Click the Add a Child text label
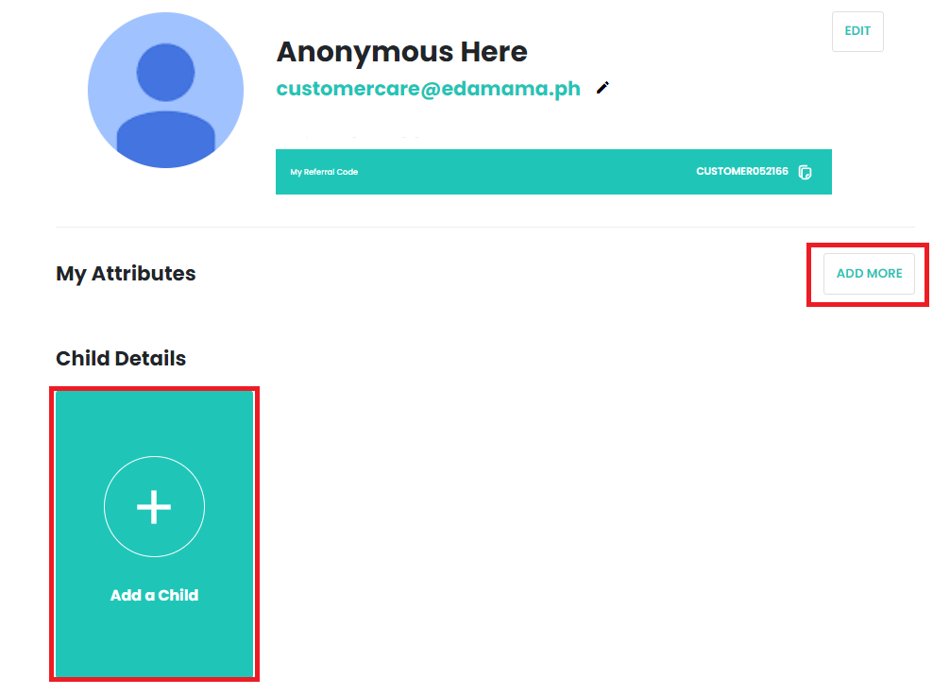The image size is (950, 695). point(155,595)
